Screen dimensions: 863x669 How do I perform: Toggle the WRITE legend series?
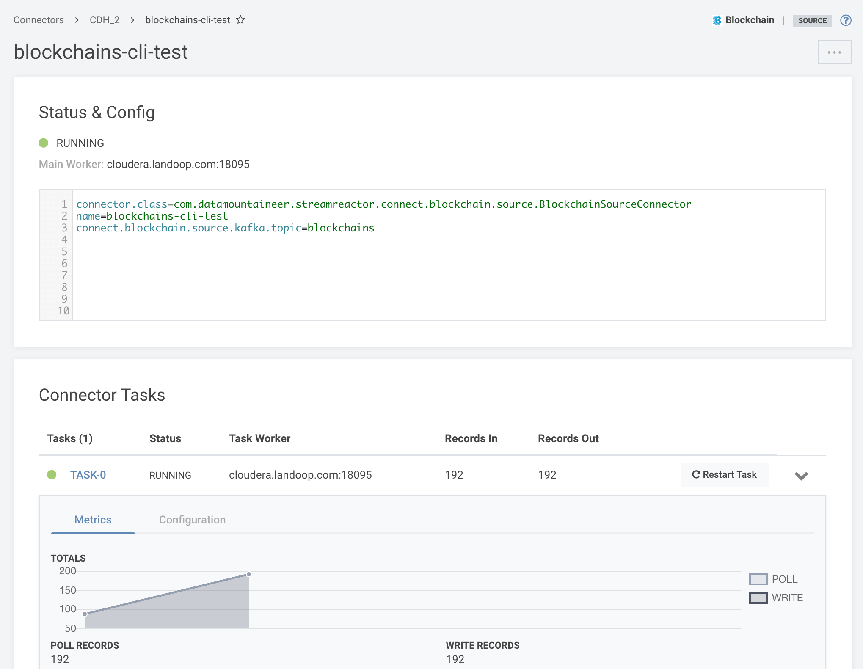pos(776,597)
